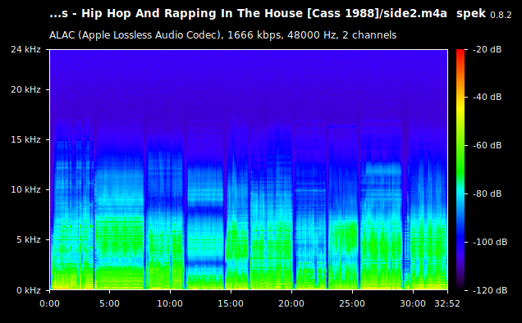Click the file title ending in side2.m4a

click(248, 14)
